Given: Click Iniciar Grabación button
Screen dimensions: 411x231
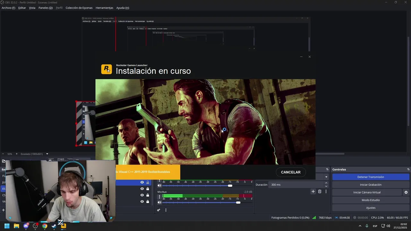Looking at the screenshot, I should [x=371, y=184].
